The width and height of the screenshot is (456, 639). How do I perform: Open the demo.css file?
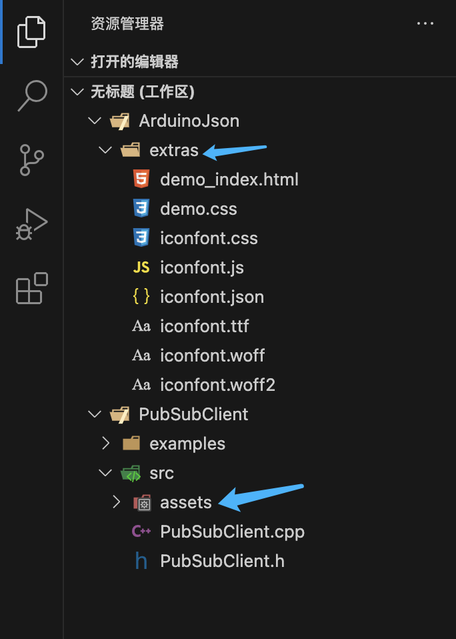pyautogui.click(x=200, y=208)
